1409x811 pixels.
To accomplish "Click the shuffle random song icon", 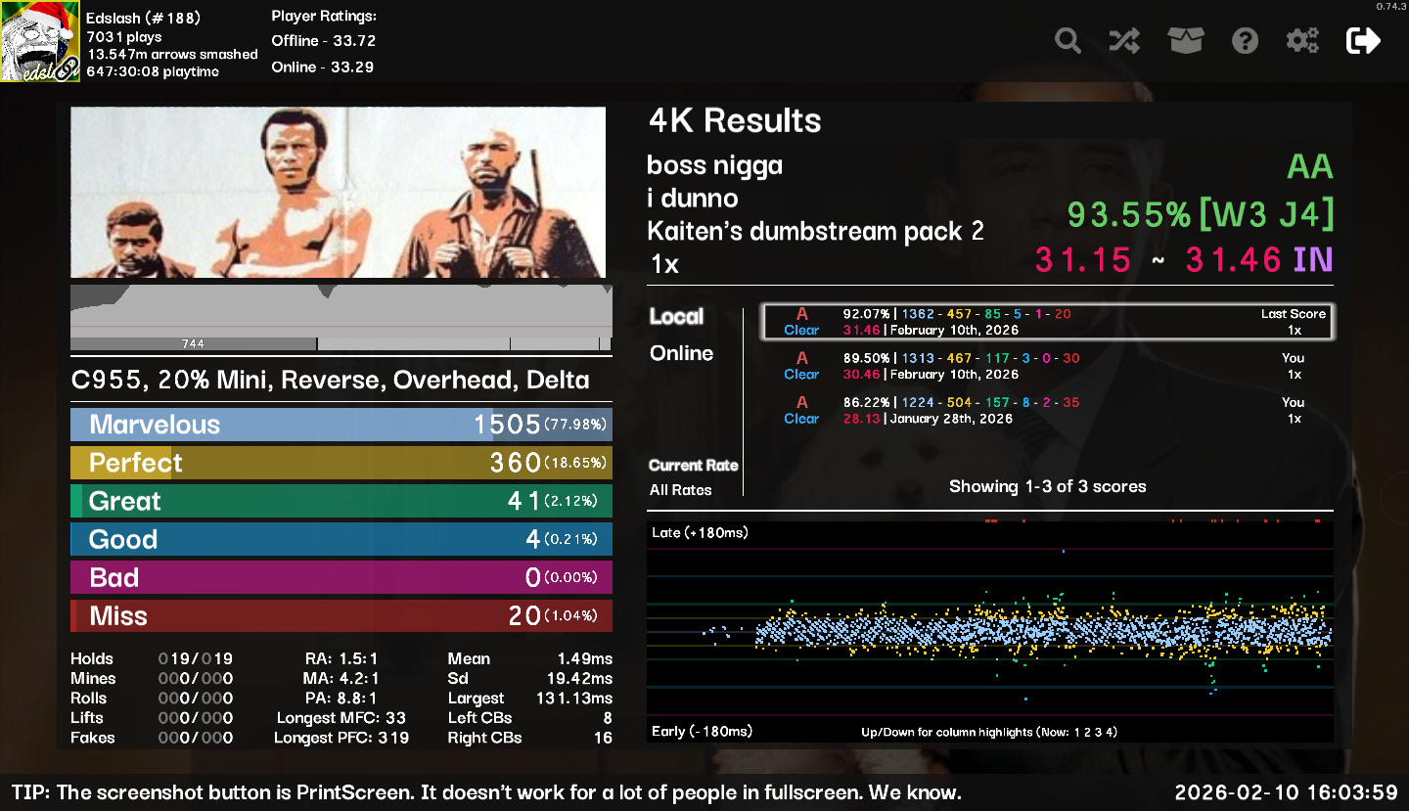I will pos(1124,41).
